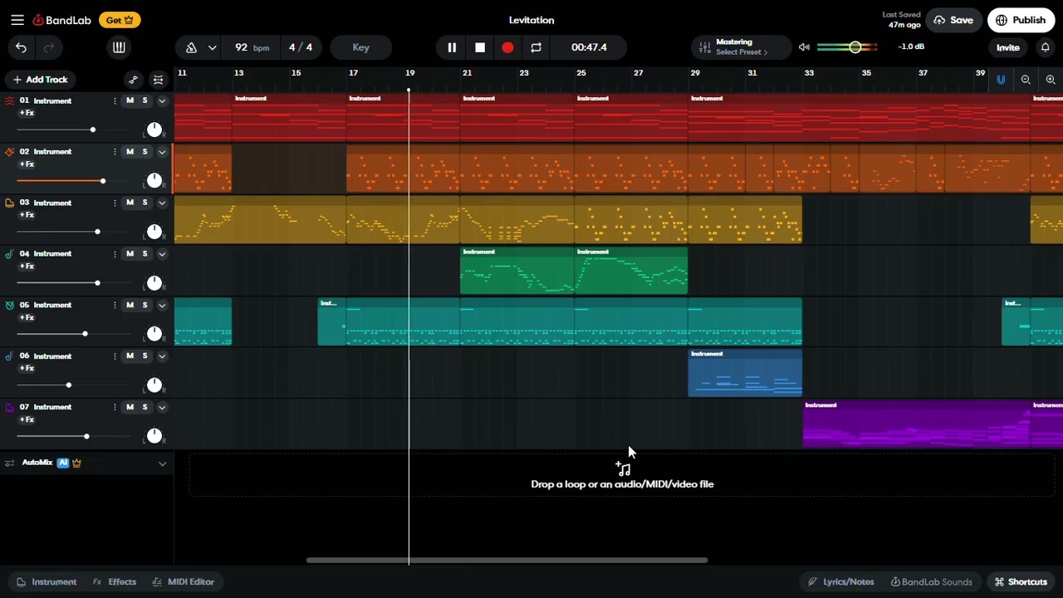Image resolution: width=1063 pixels, height=598 pixels.
Task: Open the hamburger main menu
Action: [17, 20]
